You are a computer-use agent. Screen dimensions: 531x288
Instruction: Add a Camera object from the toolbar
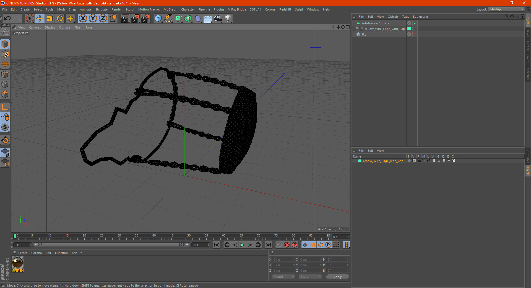point(218,19)
